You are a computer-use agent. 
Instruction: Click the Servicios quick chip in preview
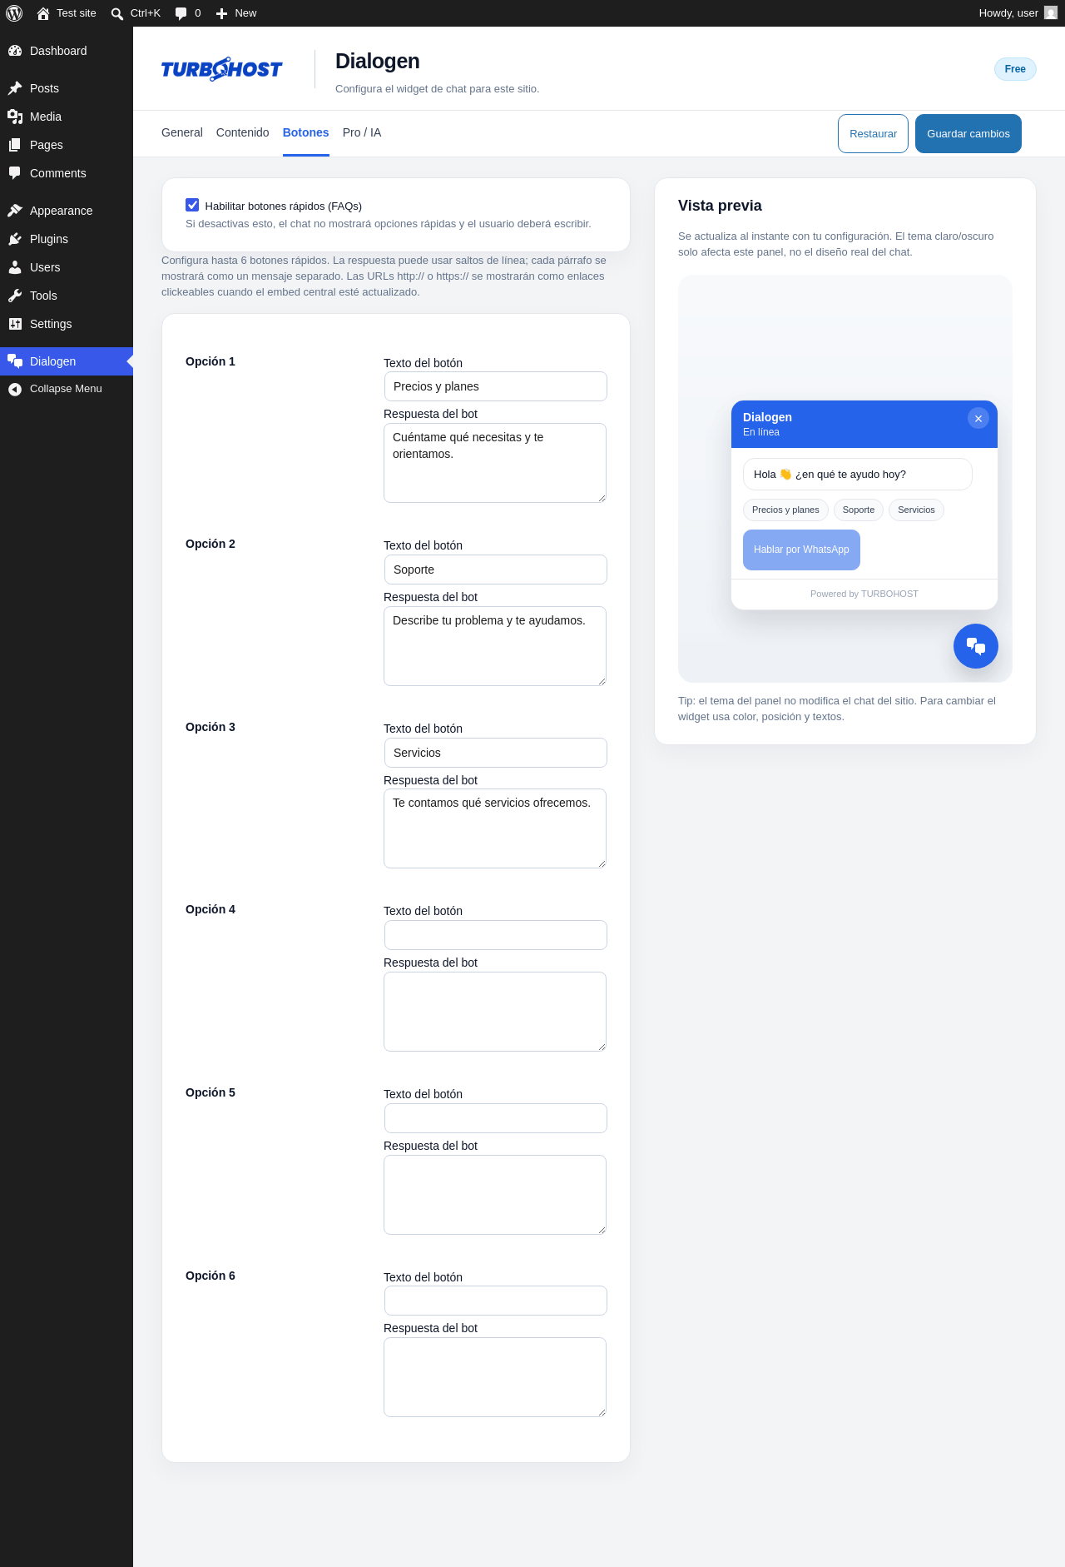(x=916, y=510)
